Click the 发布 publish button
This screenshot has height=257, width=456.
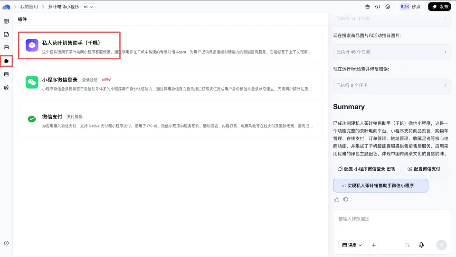click(439, 7)
